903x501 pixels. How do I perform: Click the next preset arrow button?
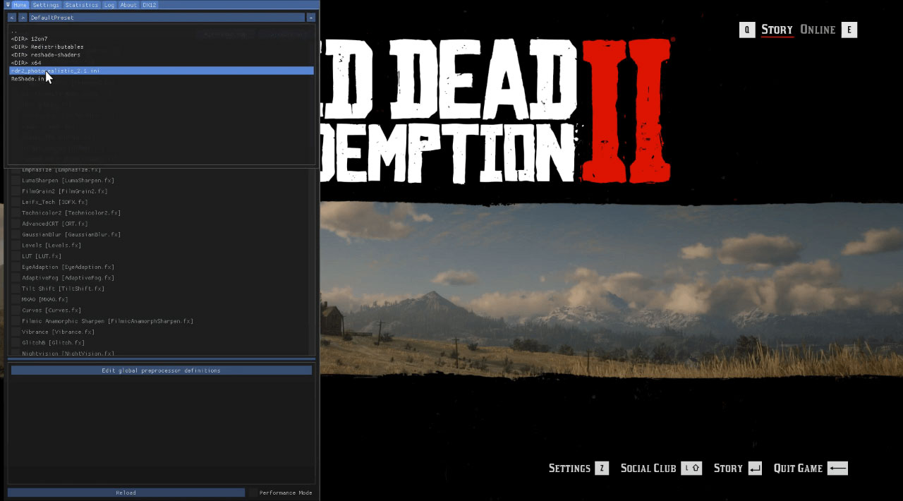pos(23,18)
